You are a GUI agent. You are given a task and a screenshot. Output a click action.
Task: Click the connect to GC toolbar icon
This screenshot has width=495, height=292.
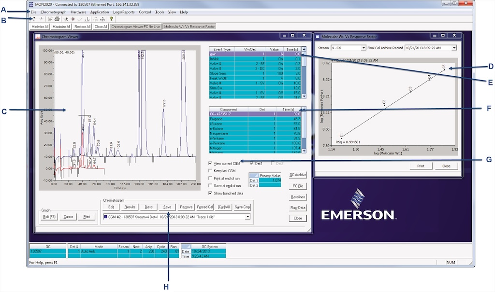[34, 19]
